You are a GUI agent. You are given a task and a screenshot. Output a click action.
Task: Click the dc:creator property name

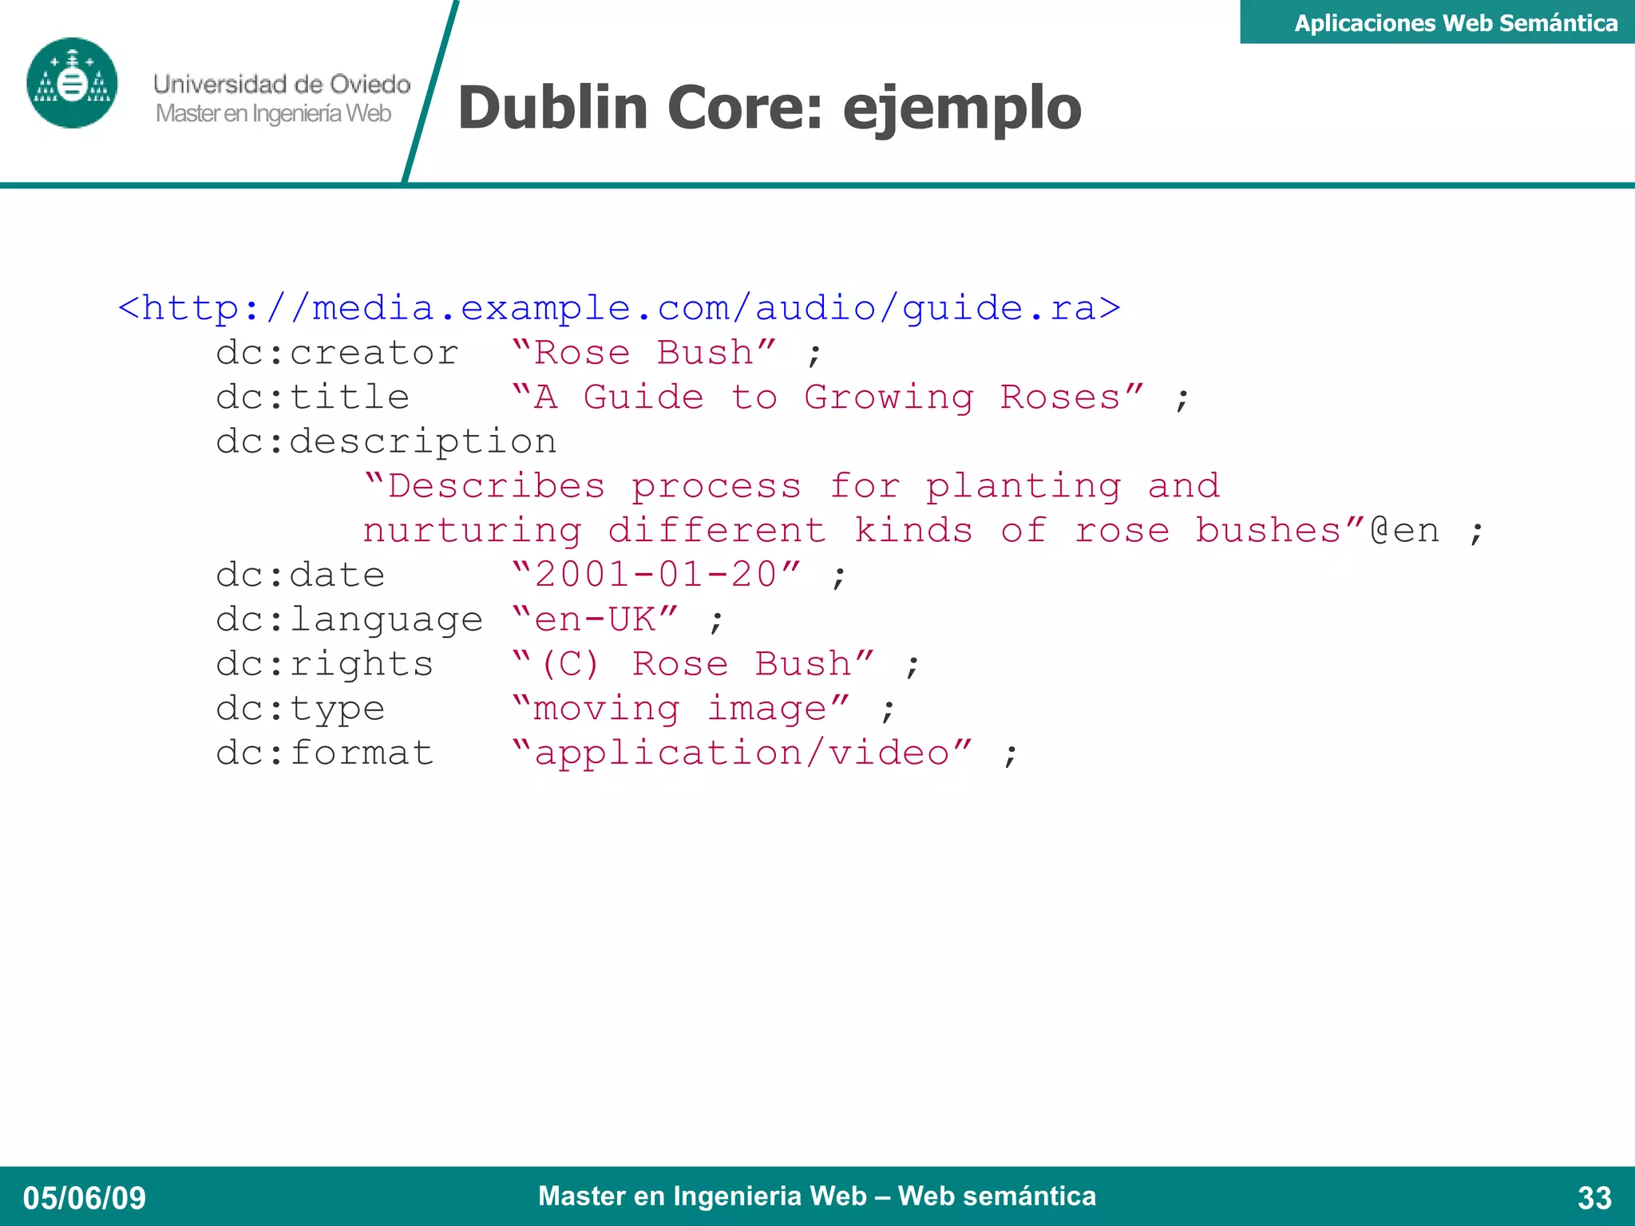point(337,354)
